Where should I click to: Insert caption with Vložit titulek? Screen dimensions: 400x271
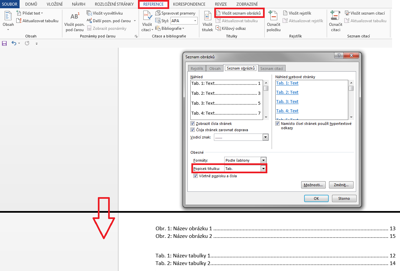coord(207,22)
